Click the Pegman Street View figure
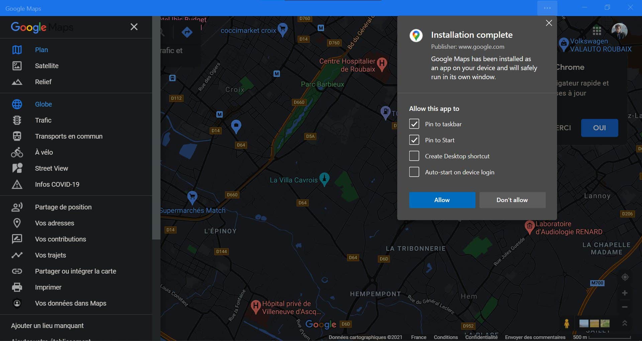Viewport: 642px width, 341px height. tap(566, 323)
